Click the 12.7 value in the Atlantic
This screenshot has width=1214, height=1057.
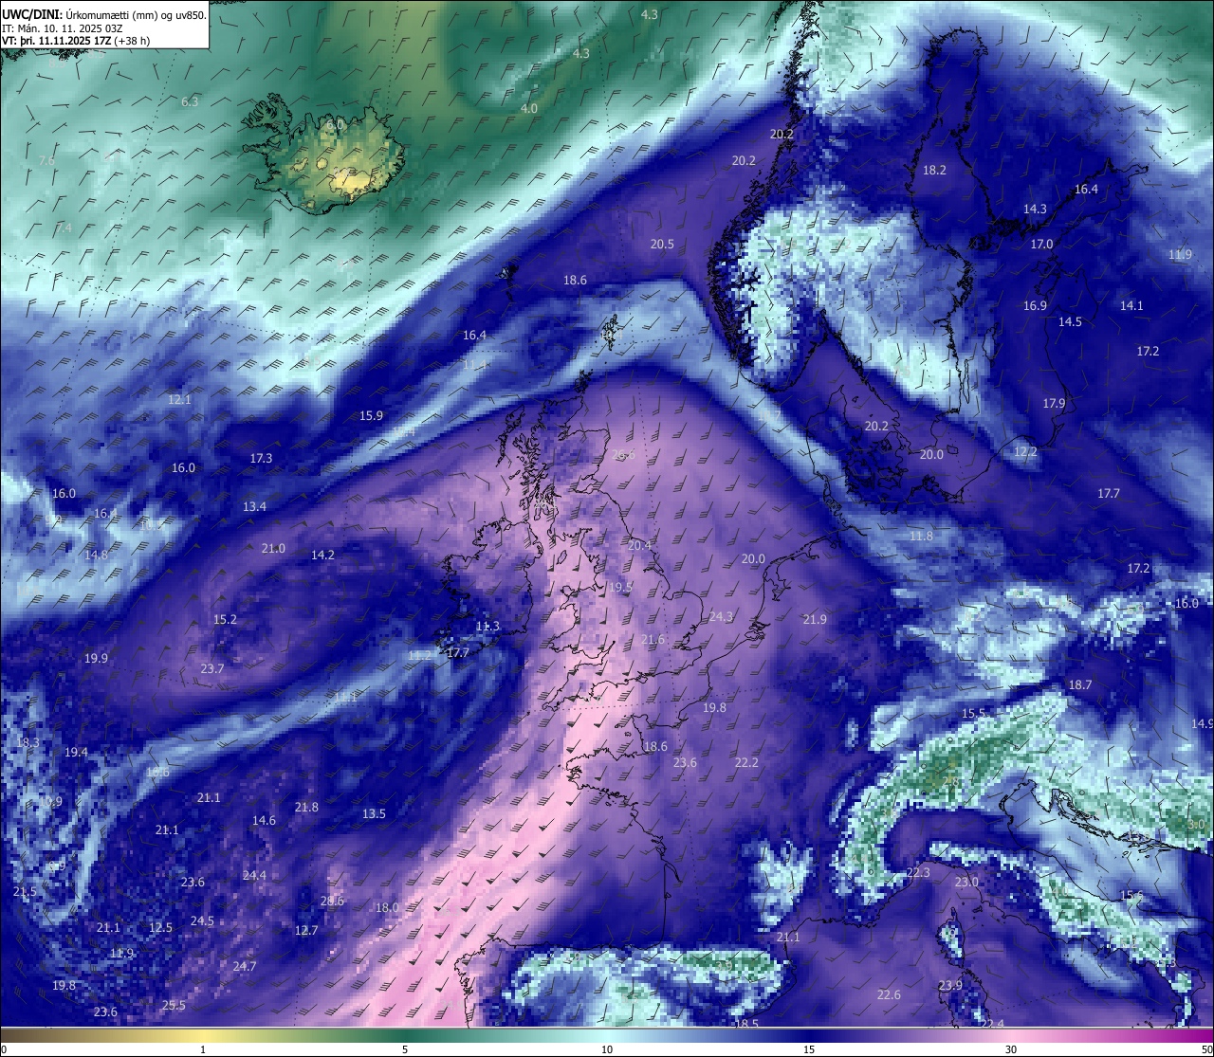pos(306,931)
